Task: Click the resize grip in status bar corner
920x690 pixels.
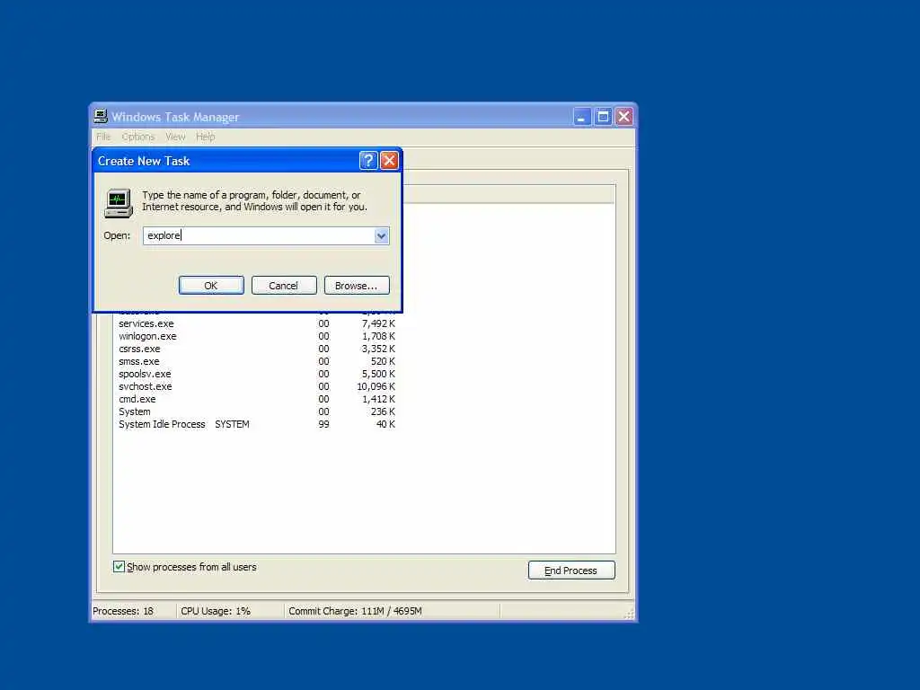Action: pyautogui.click(x=629, y=614)
